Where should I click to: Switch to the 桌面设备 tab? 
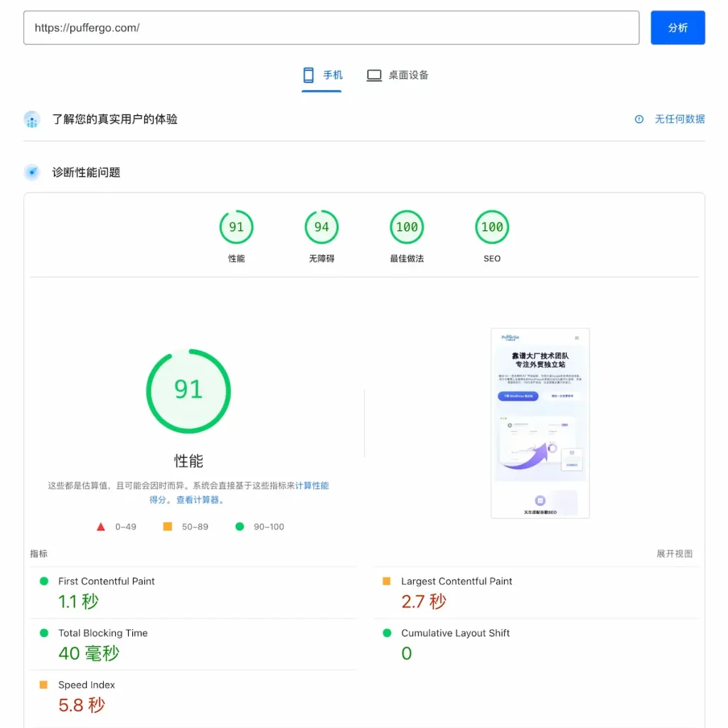point(397,75)
